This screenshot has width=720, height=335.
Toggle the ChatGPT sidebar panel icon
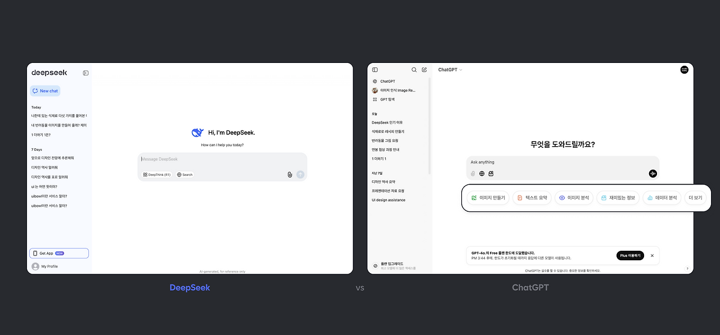pos(375,70)
